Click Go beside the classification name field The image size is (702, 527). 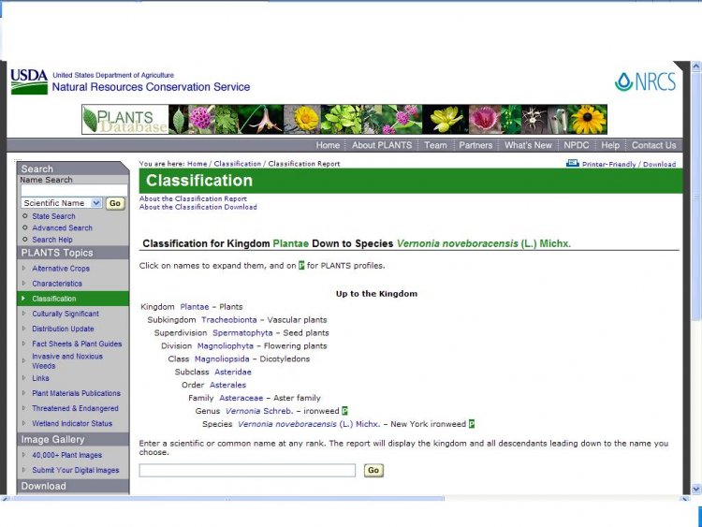373,470
